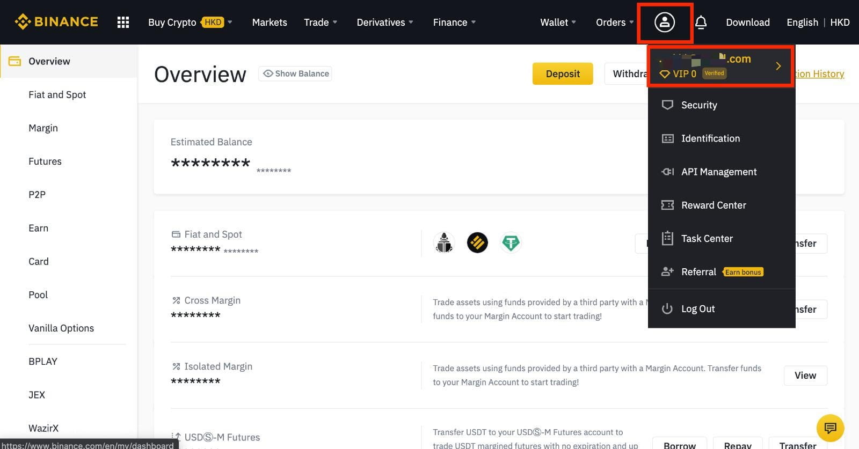This screenshot has width=859, height=449.
Task: Open Futures in sidebar
Action: [x=45, y=161]
